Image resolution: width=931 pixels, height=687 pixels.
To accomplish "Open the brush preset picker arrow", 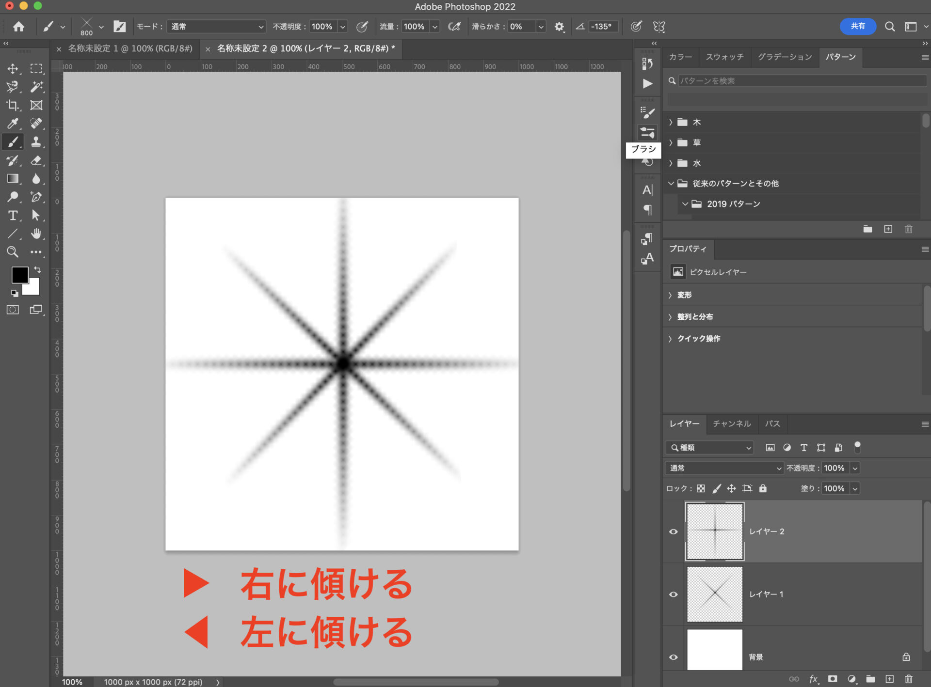I will [101, 27].
